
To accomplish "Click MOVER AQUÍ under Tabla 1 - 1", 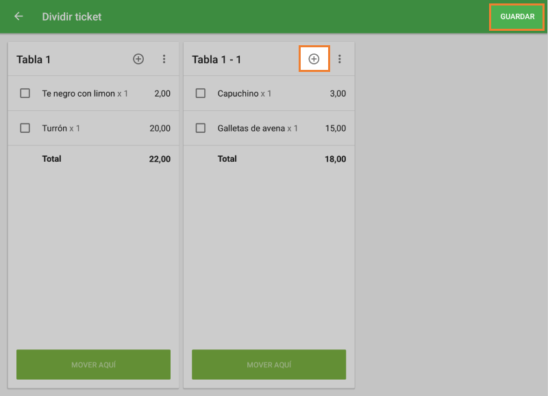I will pos(269,364).
